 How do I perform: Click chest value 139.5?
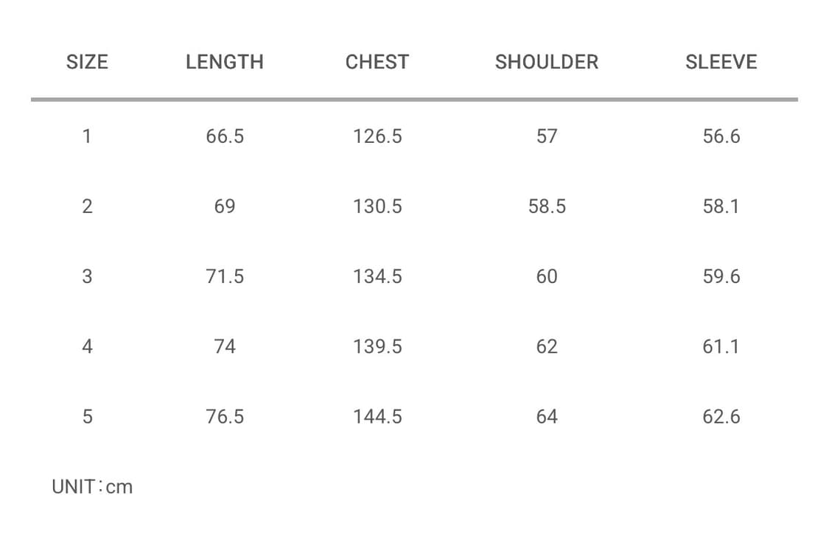coord(377,346)
